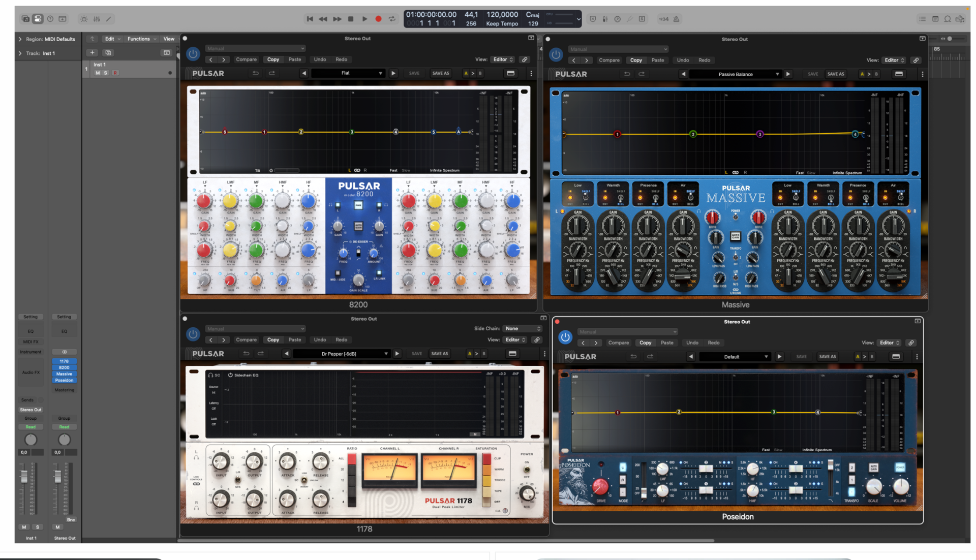This screenshot has width=976, height=560.
Task: Select the Massive insert slot in the channel strip
Action: pos(64,374)
